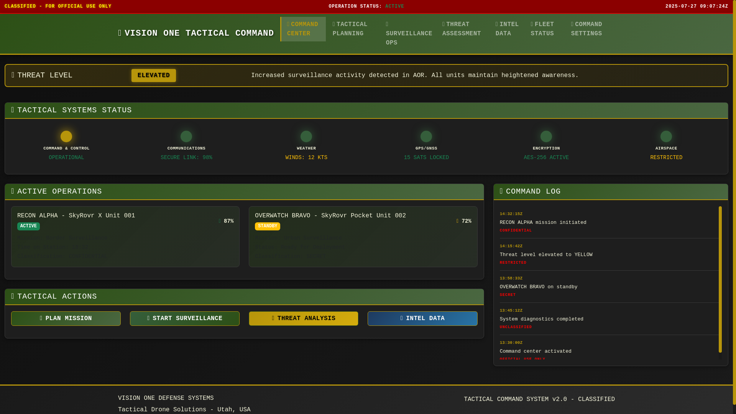The height and width of the screenshot is (414, 736).
Task: Click Command & Control status indicator dot
Action: [66, 136]
